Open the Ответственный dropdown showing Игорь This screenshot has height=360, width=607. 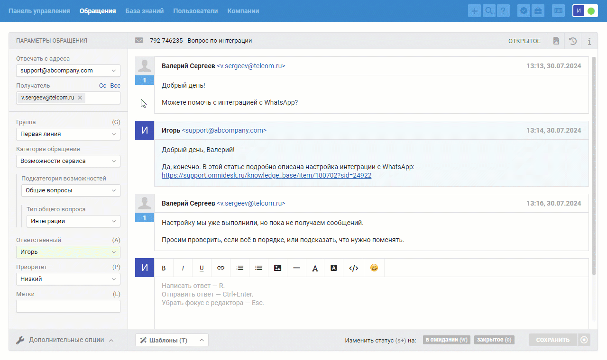pos(68,252)
